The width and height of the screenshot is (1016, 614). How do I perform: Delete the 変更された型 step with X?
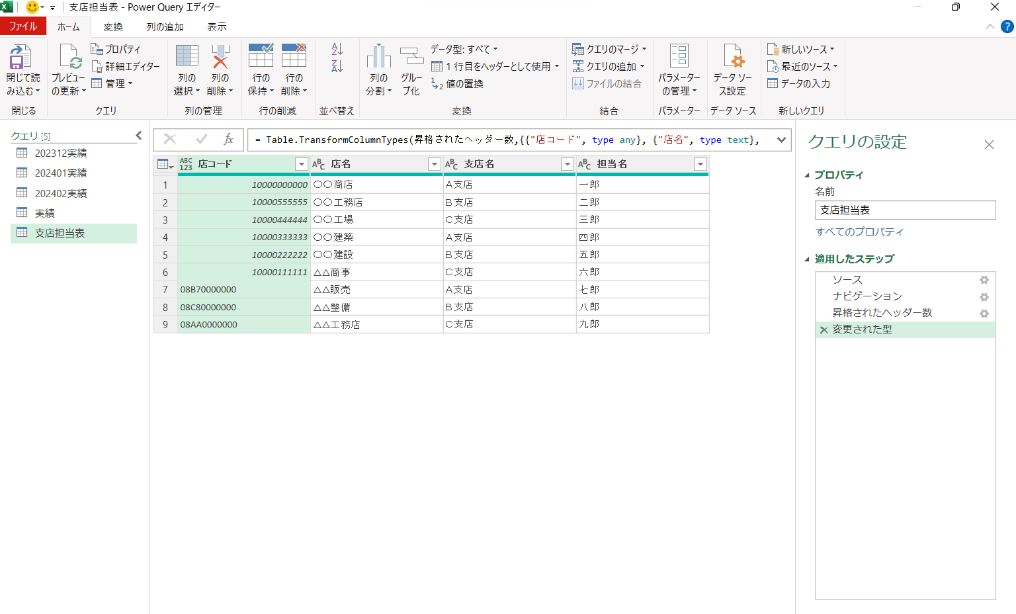824,330
